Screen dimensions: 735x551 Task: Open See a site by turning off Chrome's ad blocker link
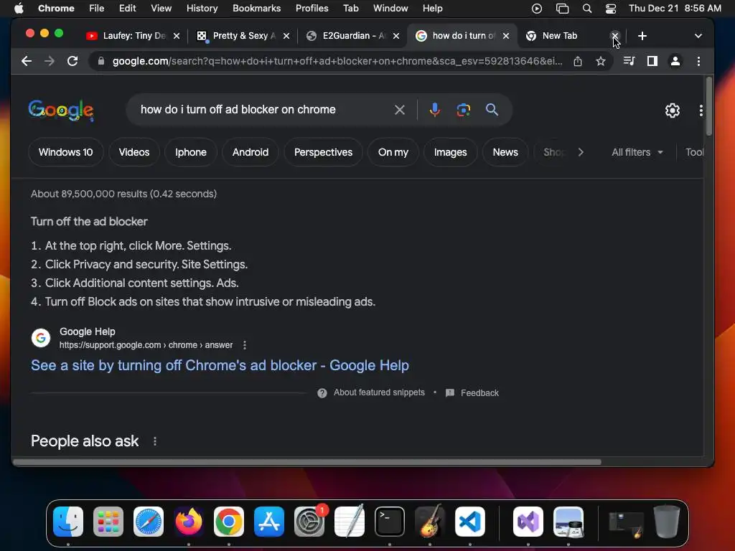click(x=220, y=365)
